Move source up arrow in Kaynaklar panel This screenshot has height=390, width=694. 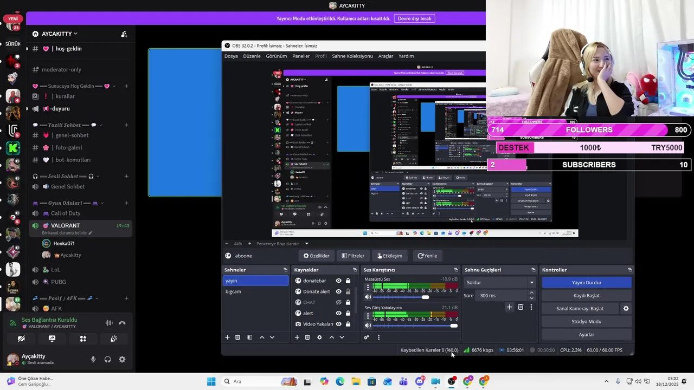pyautogui.click(x=331, y=337)
